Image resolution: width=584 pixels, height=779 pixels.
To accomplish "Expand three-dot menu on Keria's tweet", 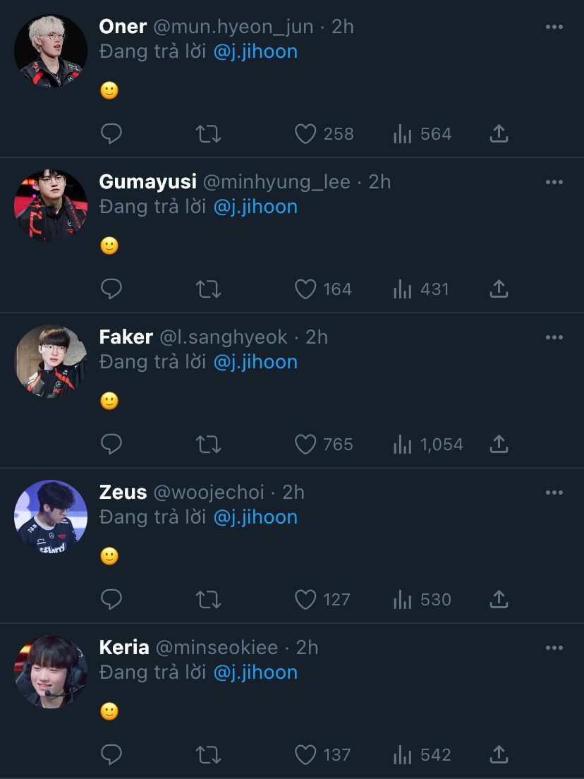I will 554,648.
